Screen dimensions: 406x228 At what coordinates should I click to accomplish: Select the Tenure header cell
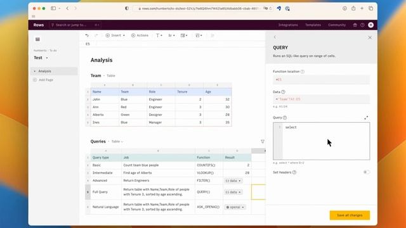[x=189, y=92]
